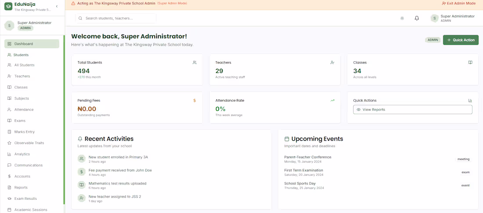The height and width of the screenshot is (213, 483).
Task: Click the sidebar green scrollbar
Action: point(64,120)
